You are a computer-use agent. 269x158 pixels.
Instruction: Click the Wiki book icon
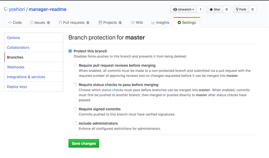133,23
